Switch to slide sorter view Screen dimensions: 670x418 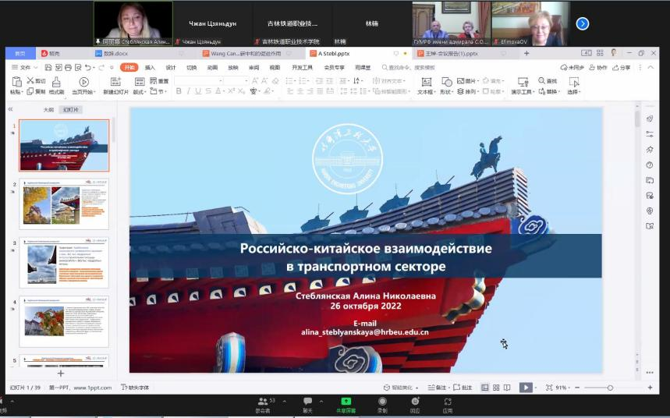point(496,388)
